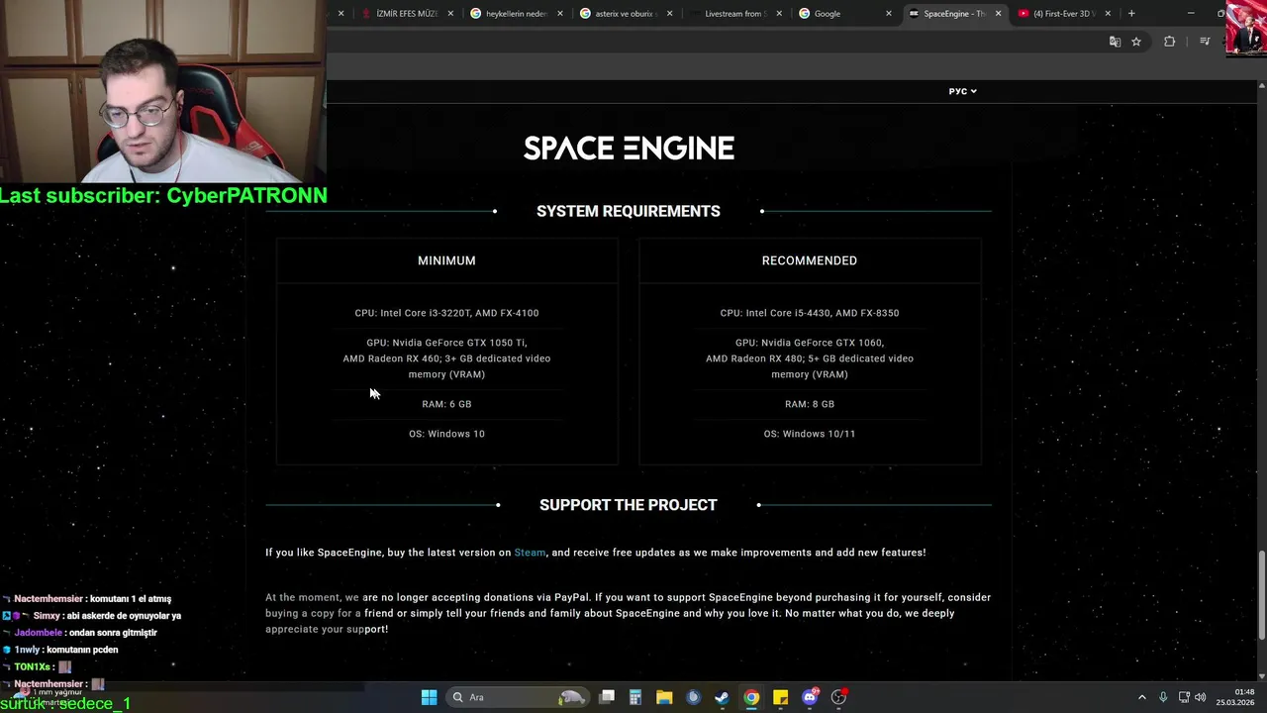Click the RECOMMENDED column heading
1267x713 pixels.
pyautogui.click(x=810, y=260)
